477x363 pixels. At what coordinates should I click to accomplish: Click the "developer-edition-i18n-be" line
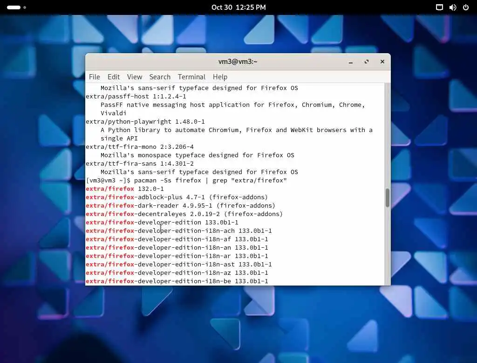[177, 281]
